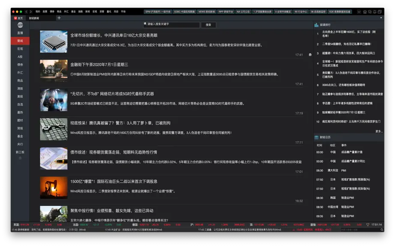Click the trophy icon beside the clock
395x247 pixels.
coord(368,225)
